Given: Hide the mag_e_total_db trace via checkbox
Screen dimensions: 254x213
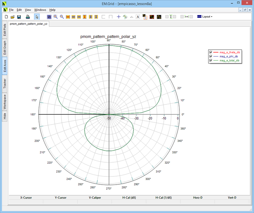Looking at the screenshot, I should (x=211, y=61).
